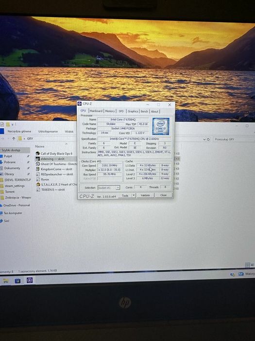Switch Explorer to large icons view

252,265
